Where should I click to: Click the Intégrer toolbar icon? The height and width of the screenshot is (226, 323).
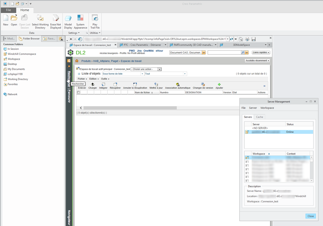tap(103, 85)
